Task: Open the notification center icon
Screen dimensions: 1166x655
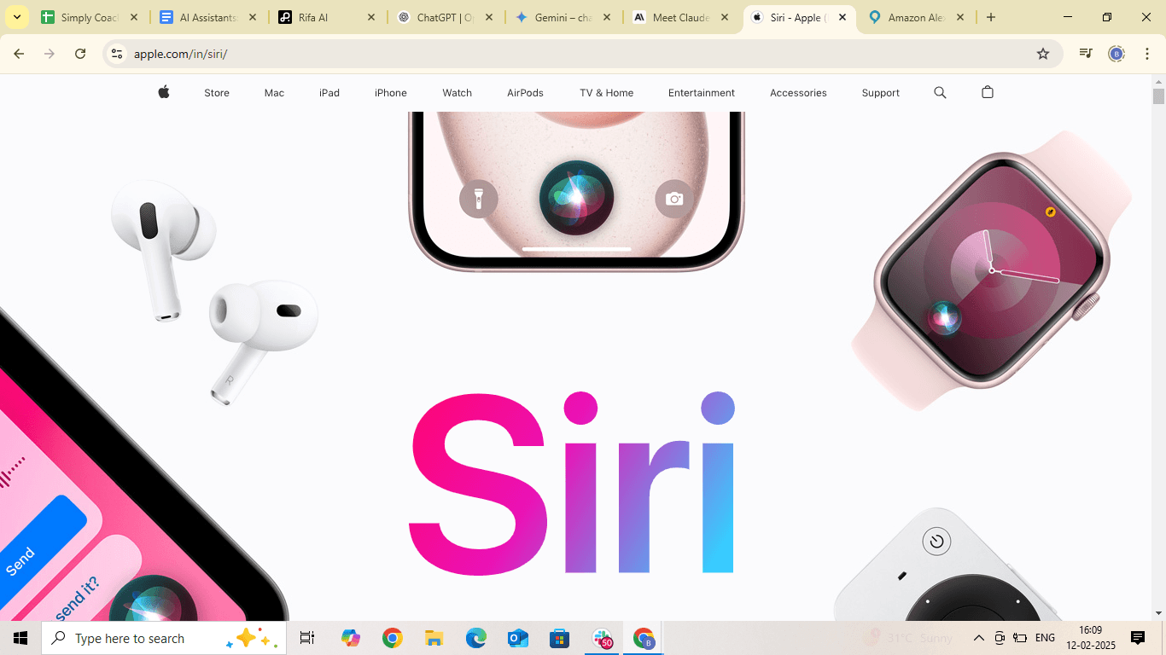Action: click(x=1138, y=638)
